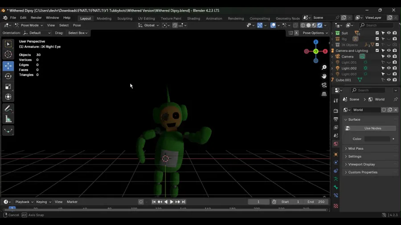Open the Pose Mode dropdown

click(29, 25)
